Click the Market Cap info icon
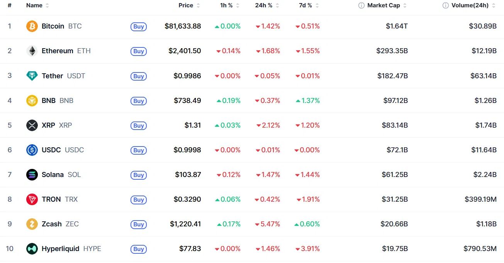The width and height of the screenshot is (504, 263). 361,5
